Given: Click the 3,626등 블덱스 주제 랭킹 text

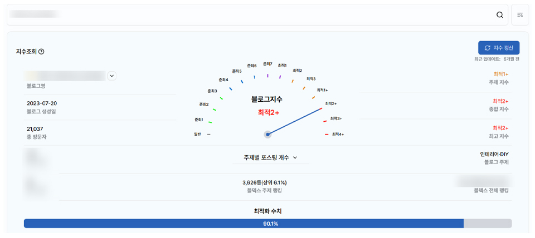Looking at the screenshot, I should click(x=264, y=182).
